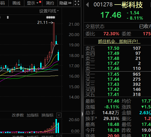Click the 今开 value 18.28
The width and height of the screenshot is (151, 137).
[113, 130]
